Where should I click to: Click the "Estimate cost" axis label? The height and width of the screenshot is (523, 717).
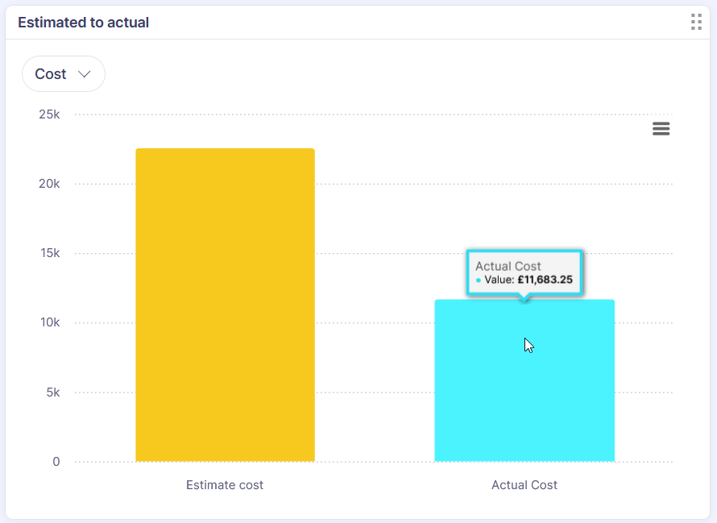click(225, 485)
